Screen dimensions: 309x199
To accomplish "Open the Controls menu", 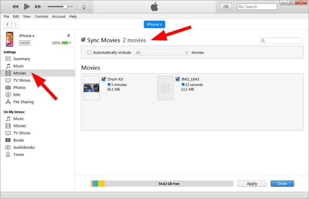I will click(x=41, y=16).
